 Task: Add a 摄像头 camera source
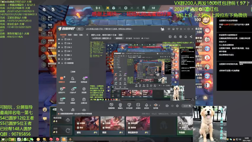tap(120, 106)
